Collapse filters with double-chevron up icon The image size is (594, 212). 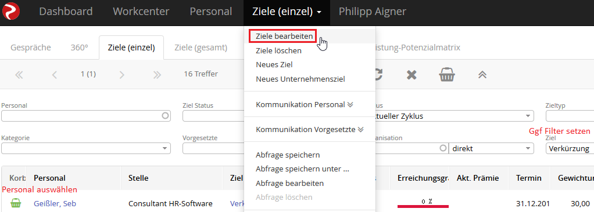pyautogui.click(x=482, y=75)
